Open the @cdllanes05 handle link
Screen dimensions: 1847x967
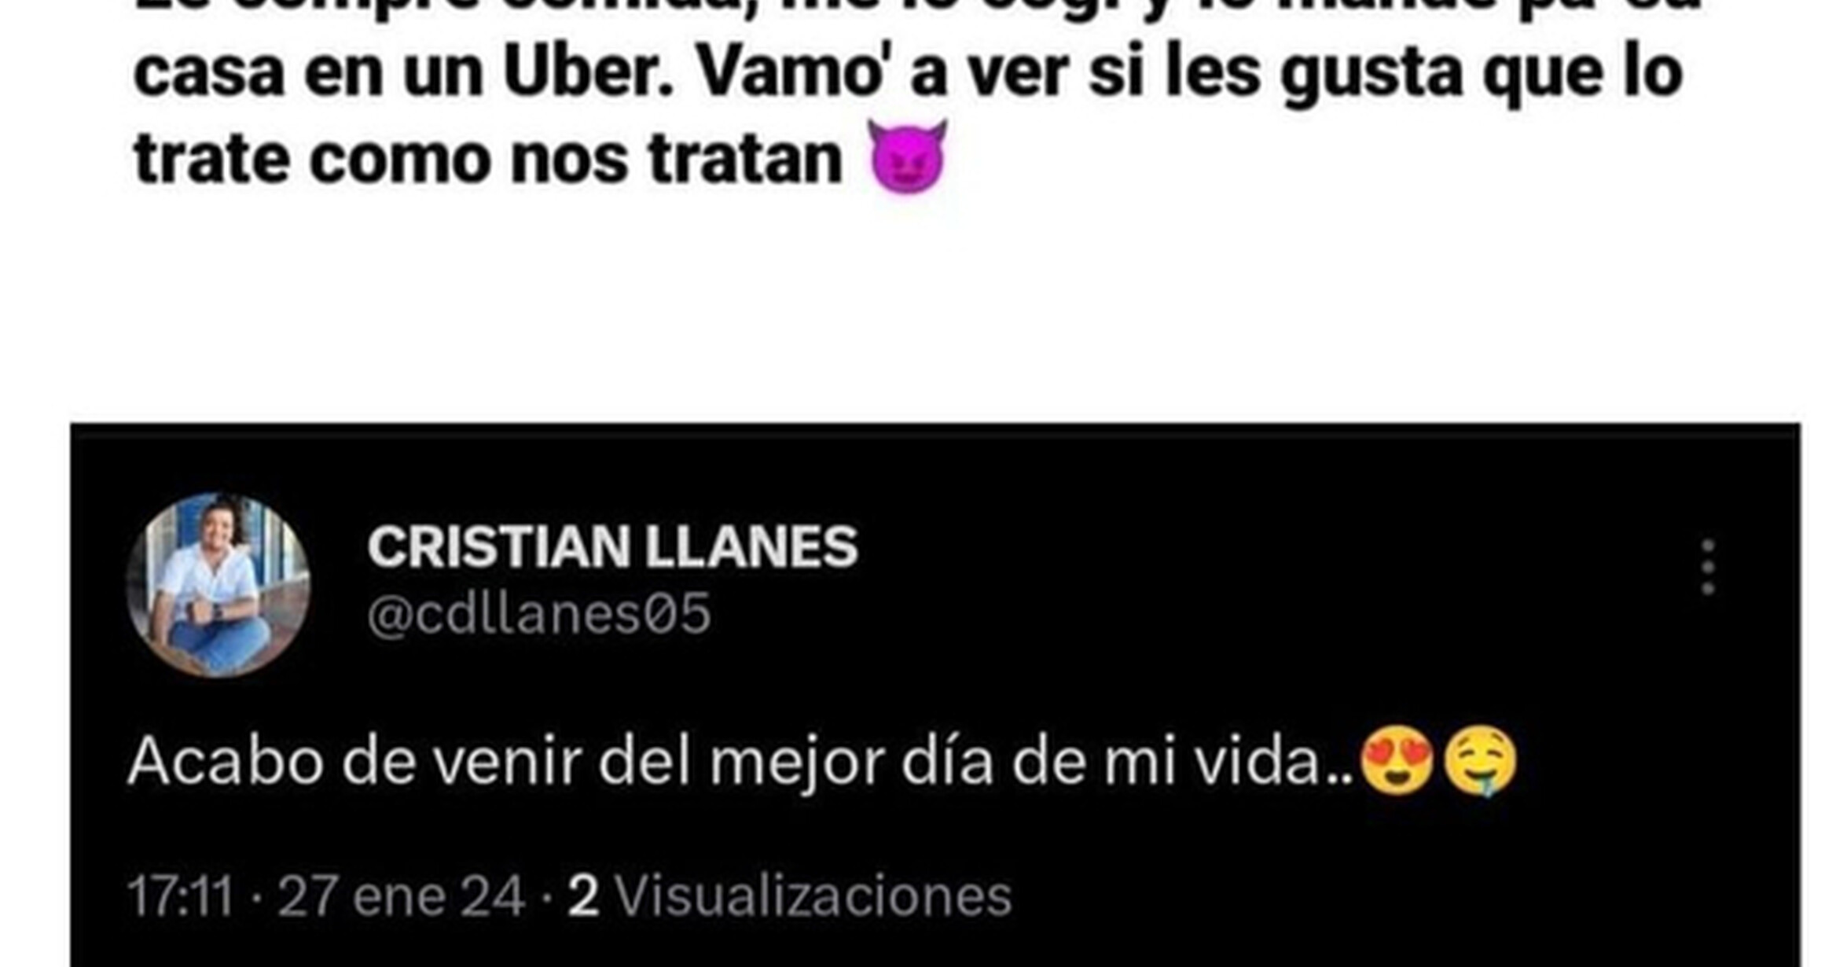tap(539, 614)
